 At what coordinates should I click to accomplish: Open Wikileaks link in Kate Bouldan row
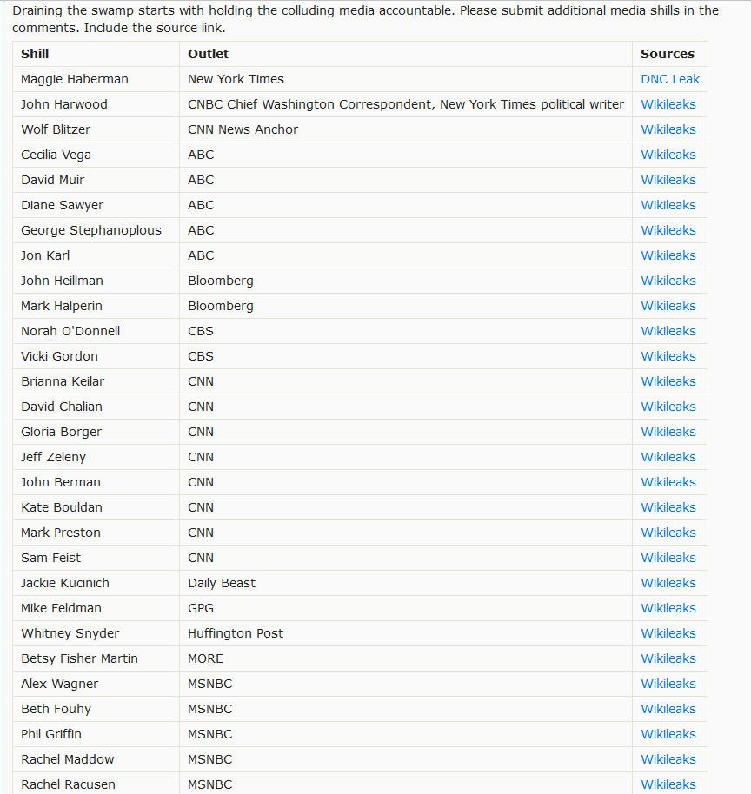tap(668, 507)
